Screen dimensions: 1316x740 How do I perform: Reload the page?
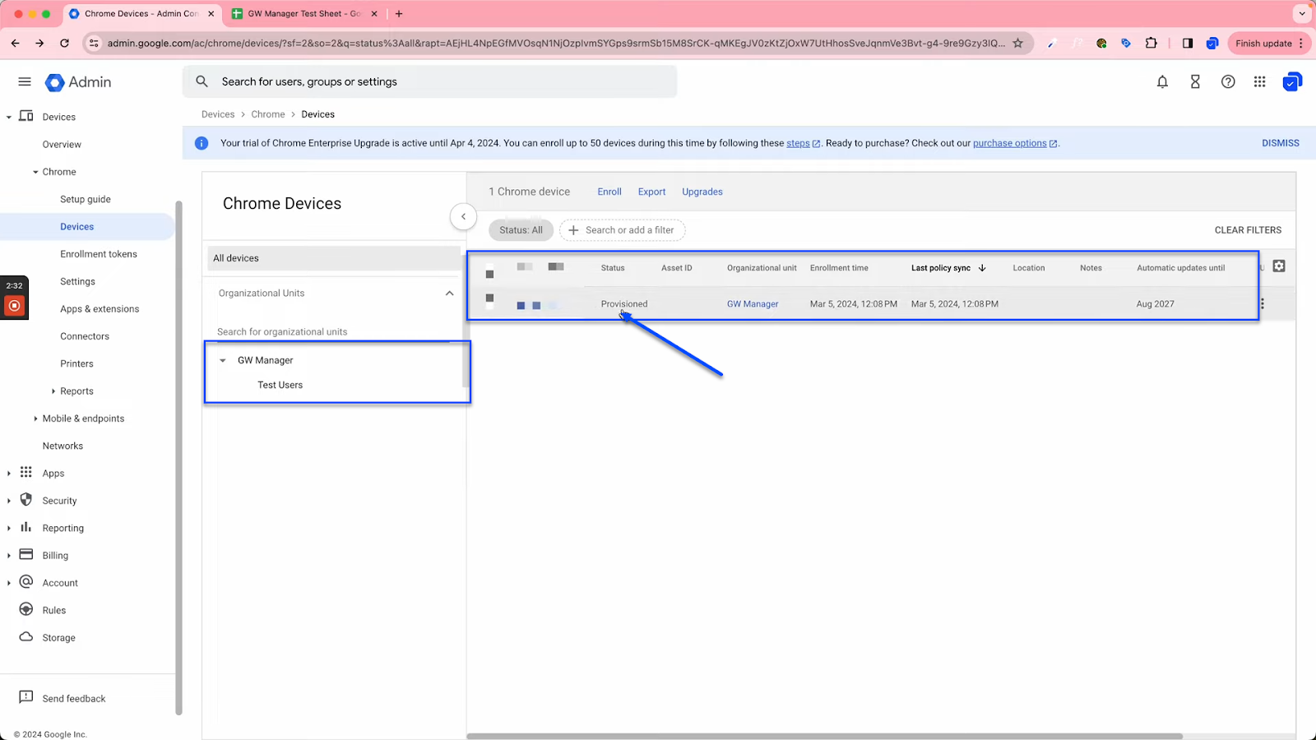click(64, 43)
